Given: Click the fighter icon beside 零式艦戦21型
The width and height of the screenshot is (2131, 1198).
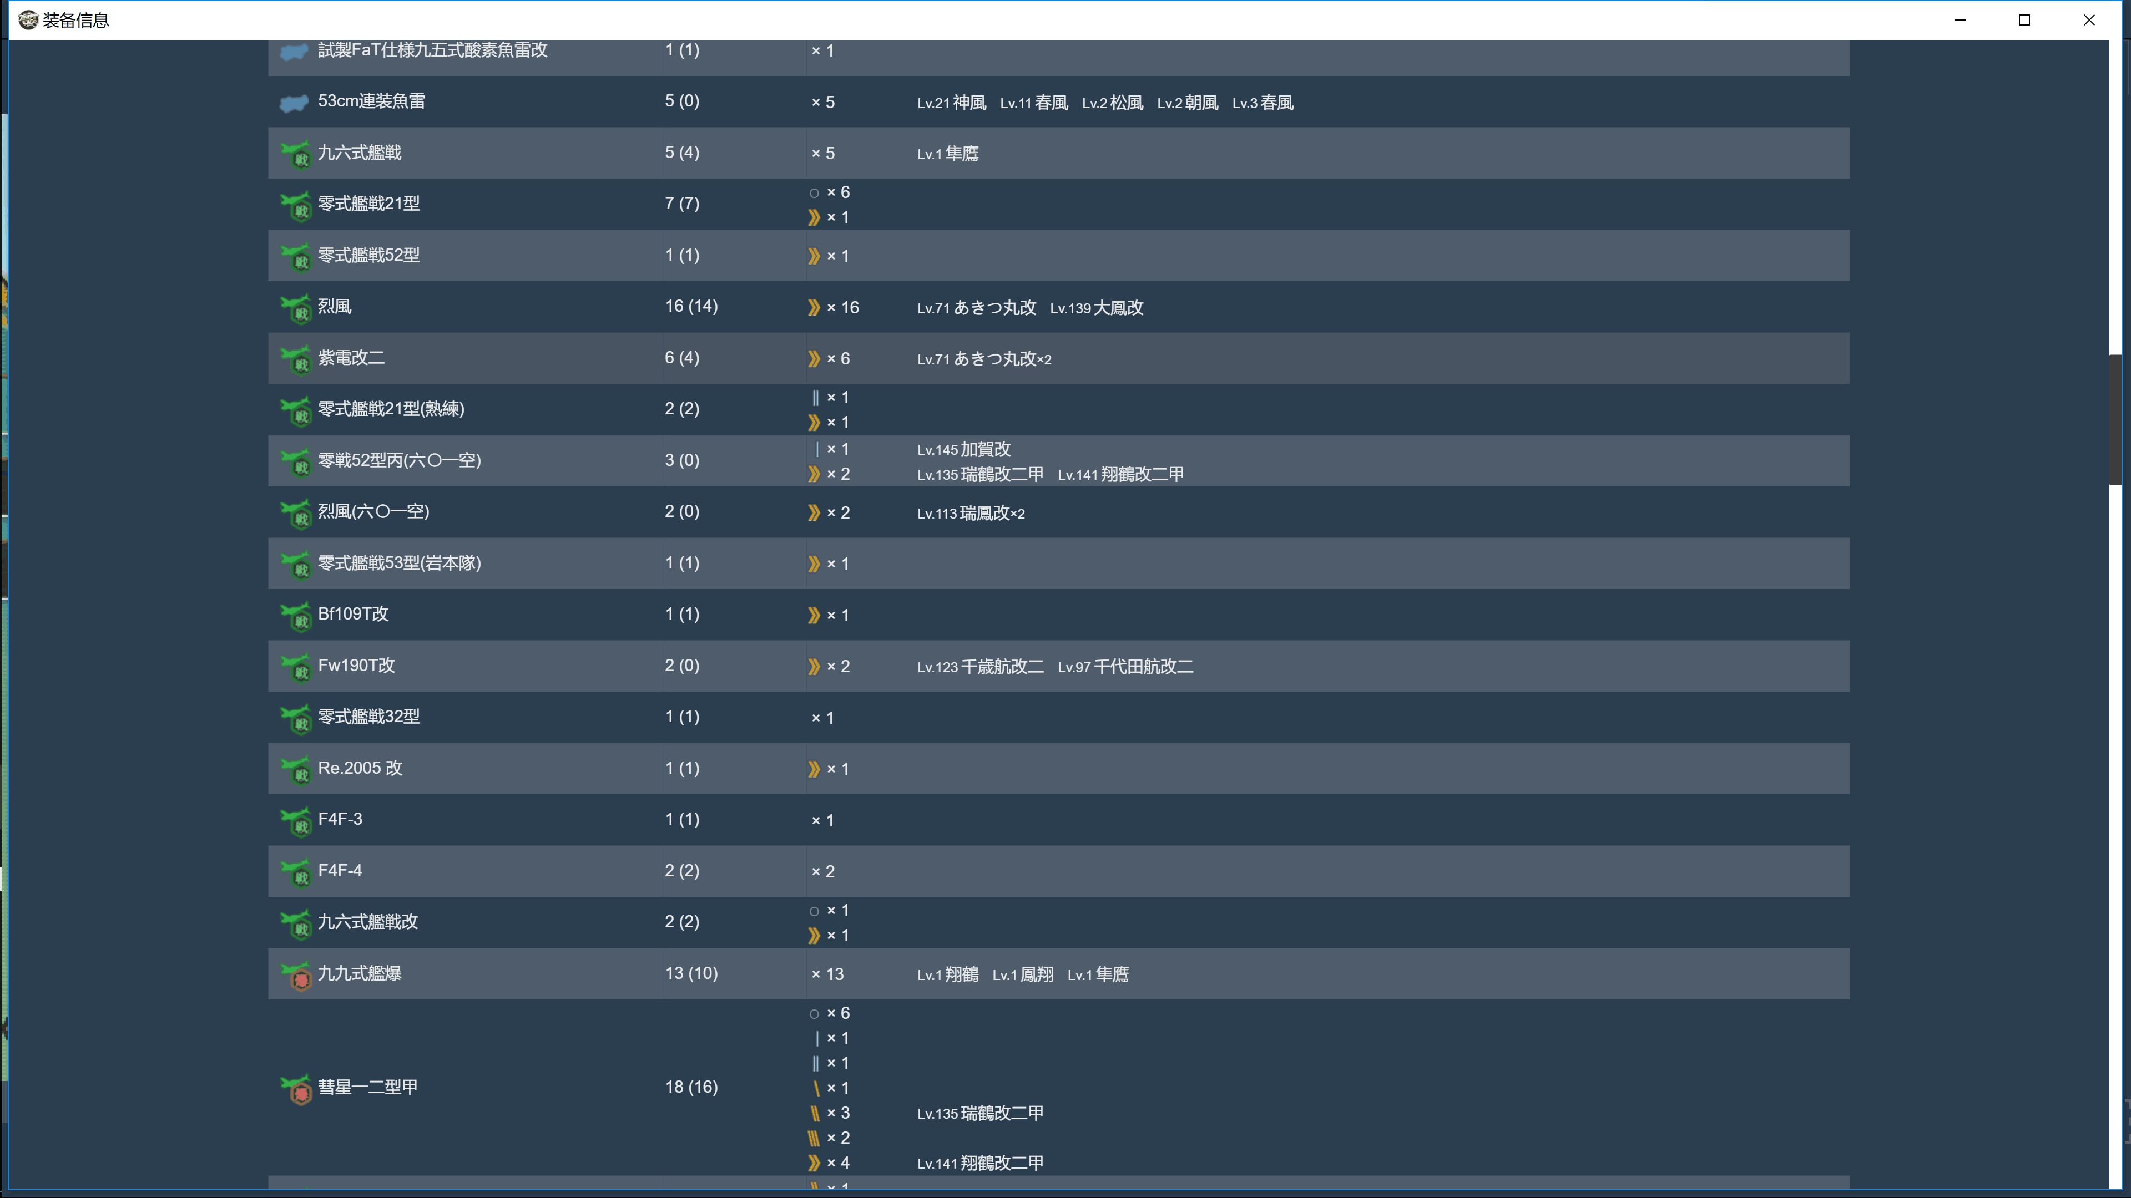Looking at the screenshot, I should [x=295, y=206].
